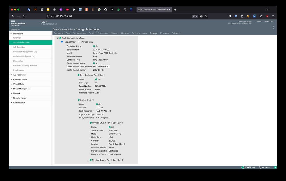This screenshot has width=286, height=181.
Task: Go back to previous page
Action: tap(13, 16)
